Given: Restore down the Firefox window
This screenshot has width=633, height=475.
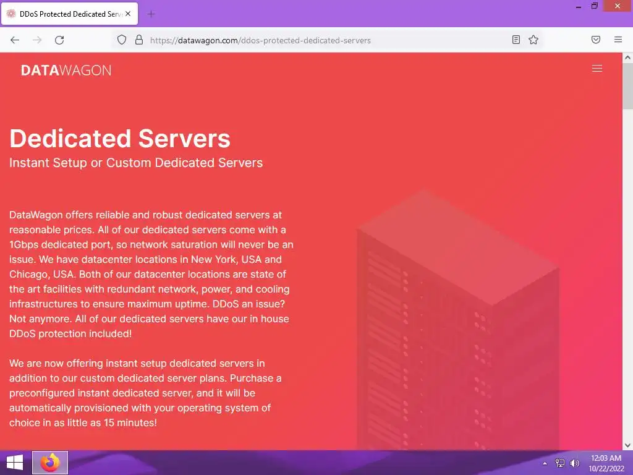Looking at the screenshot, I should pyautogui.click(x=594, y=6).
